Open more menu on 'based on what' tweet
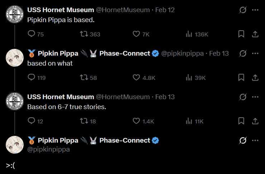This screenshot has width=265, height=174. 255,53
